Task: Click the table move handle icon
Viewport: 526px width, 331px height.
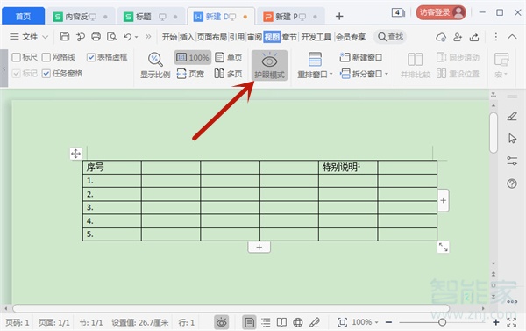Action: [75, 154]
